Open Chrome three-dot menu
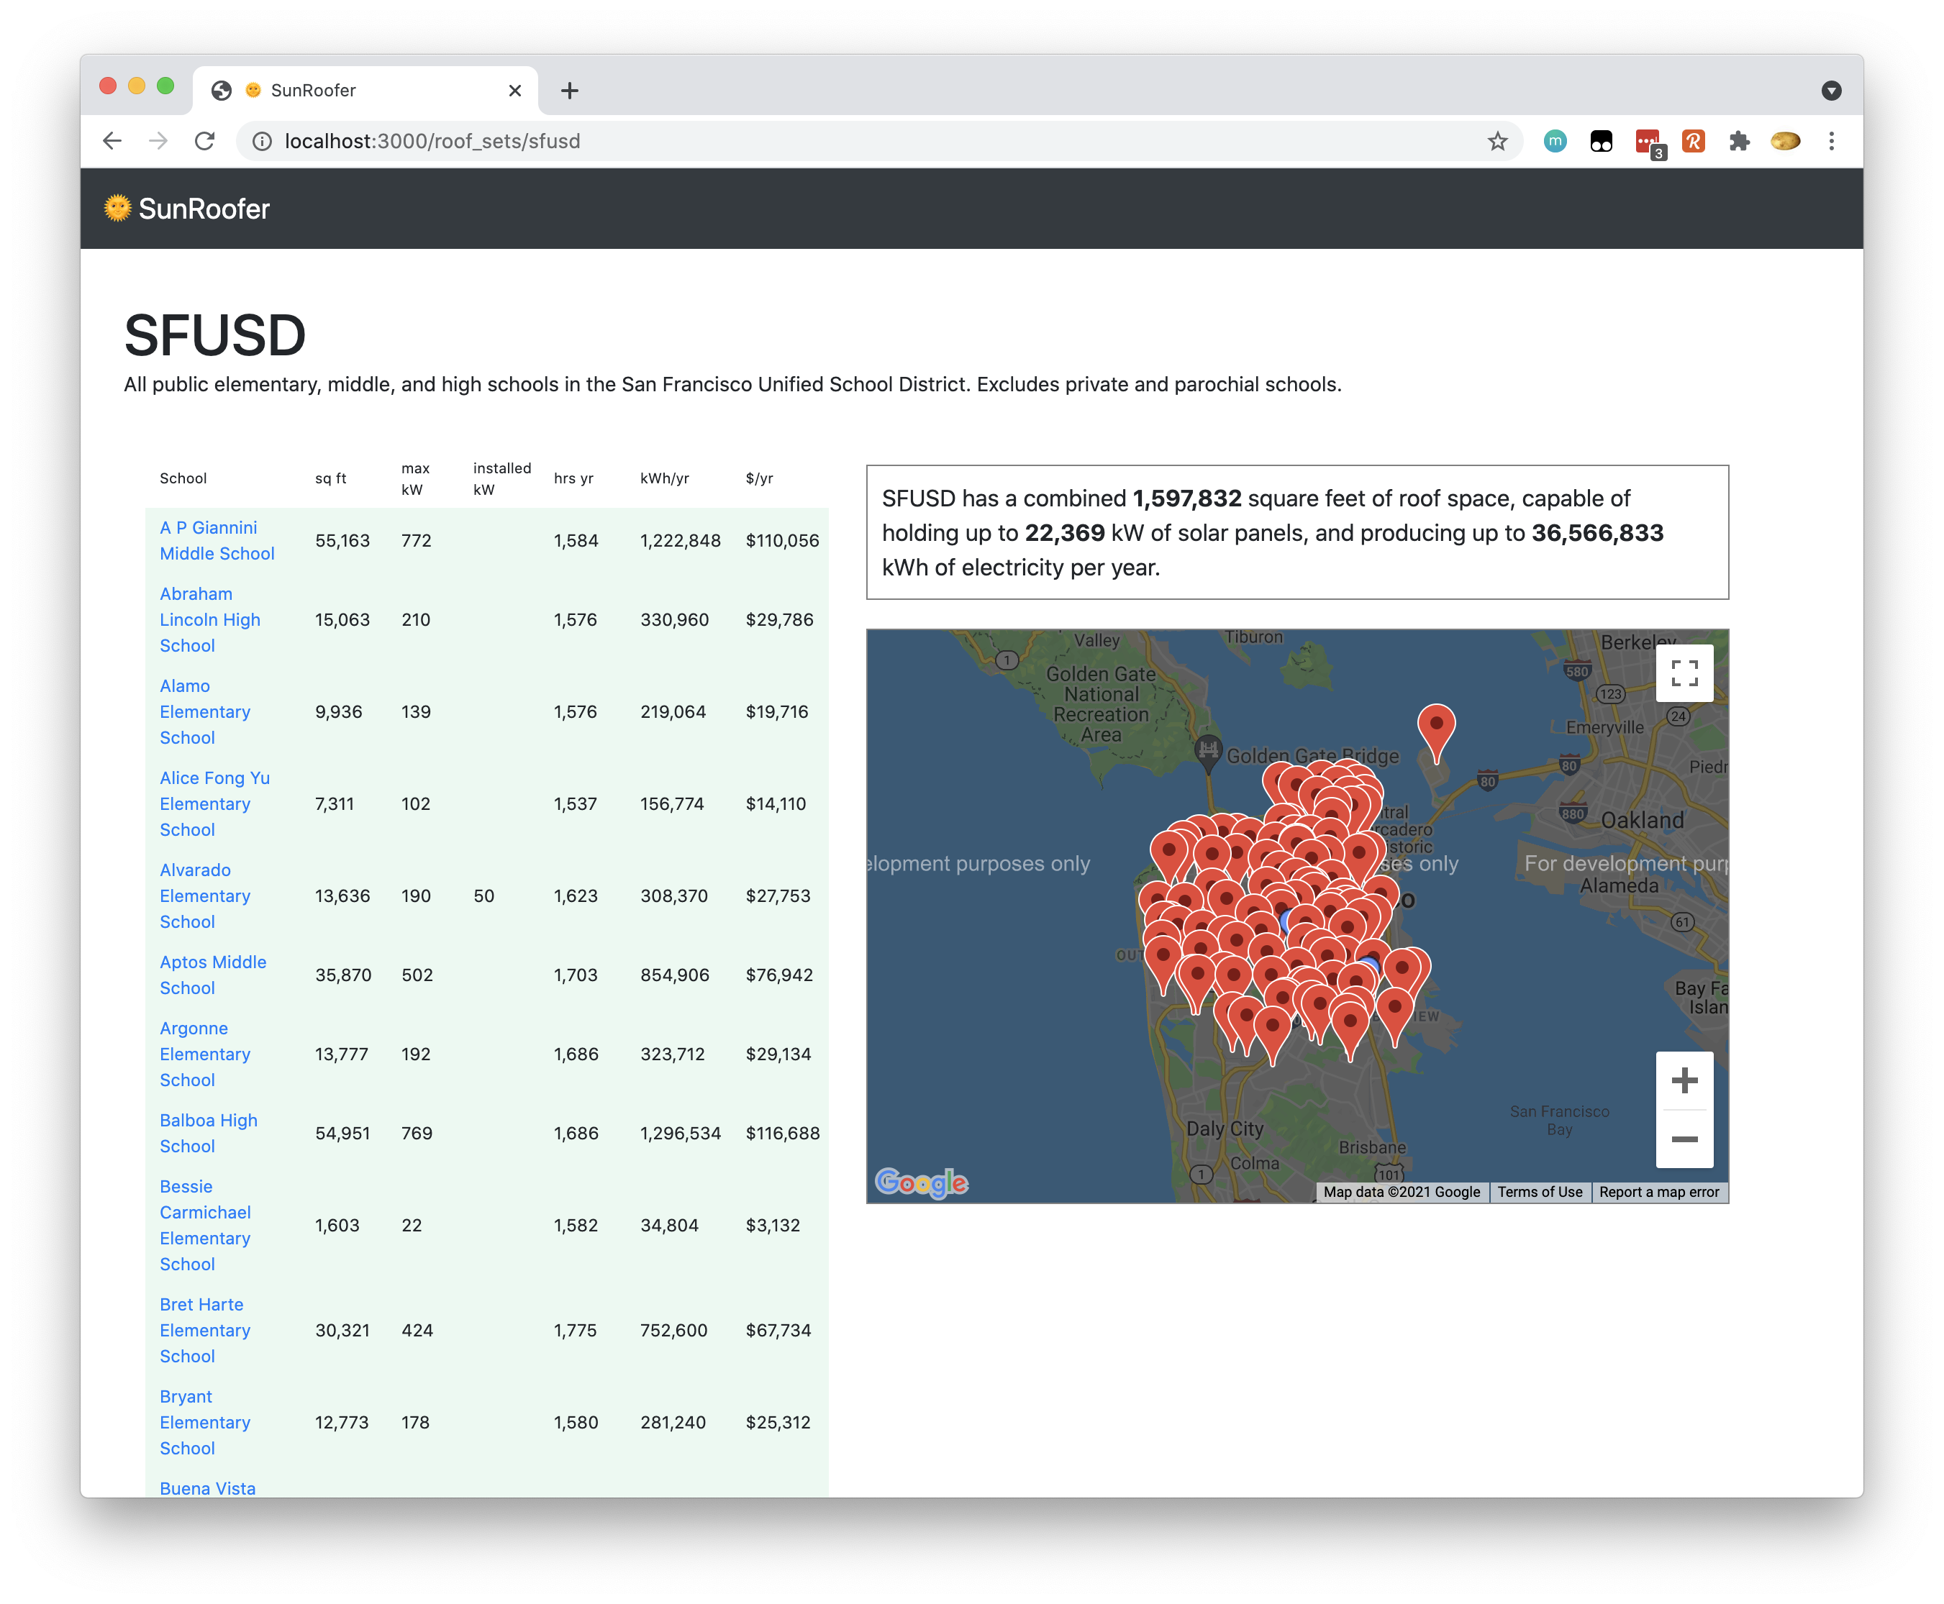The image size is (1944, 1604). click(1830, 142)
